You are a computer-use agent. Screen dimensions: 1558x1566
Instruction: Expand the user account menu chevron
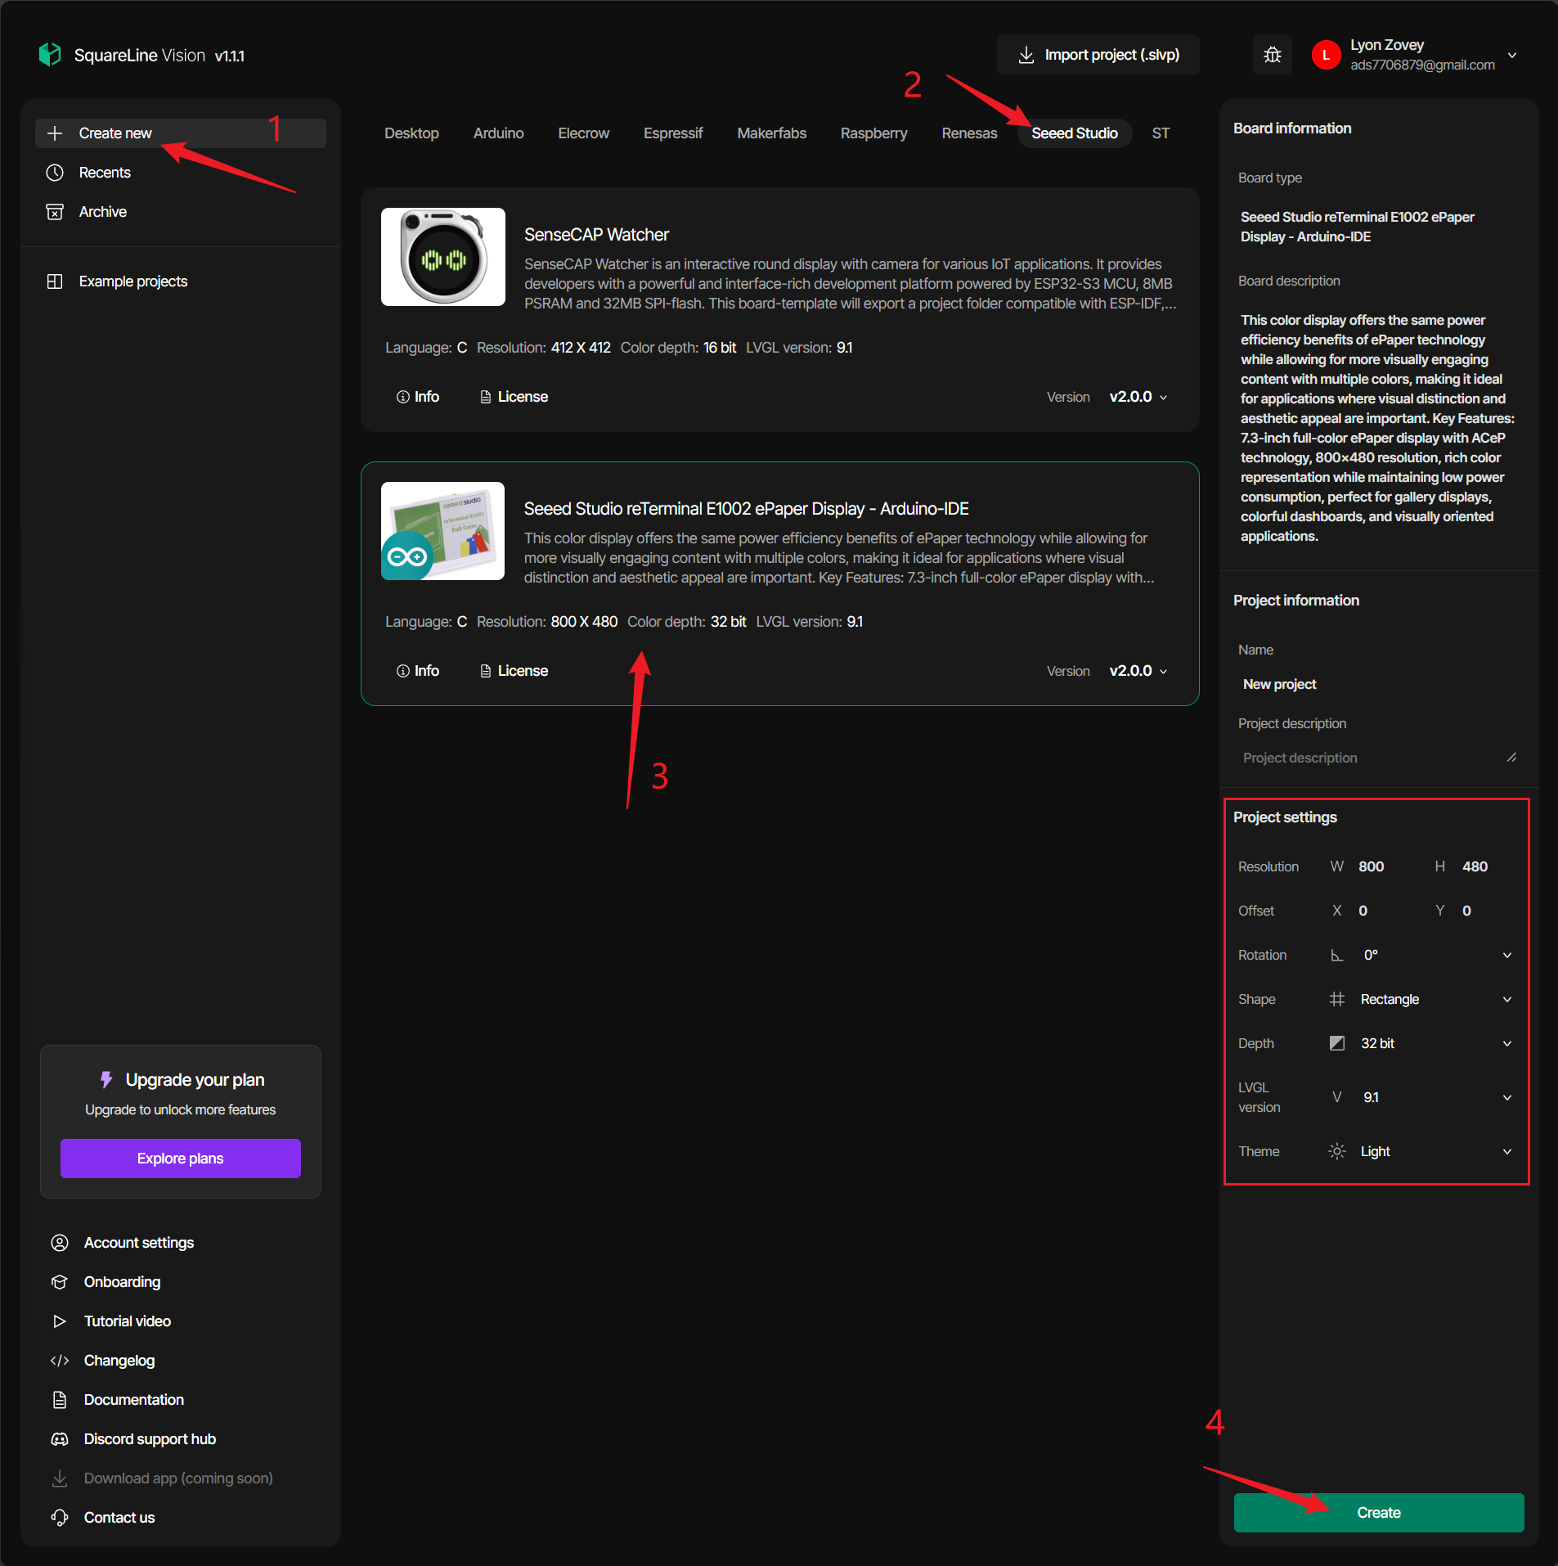pos(1512,56)
